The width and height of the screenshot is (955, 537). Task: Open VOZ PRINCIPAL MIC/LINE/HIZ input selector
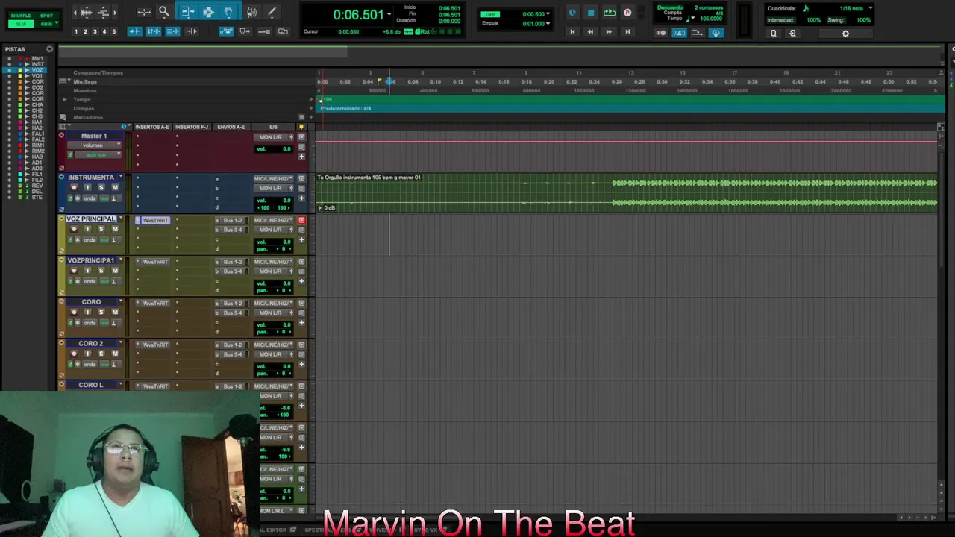pos(273,220)
